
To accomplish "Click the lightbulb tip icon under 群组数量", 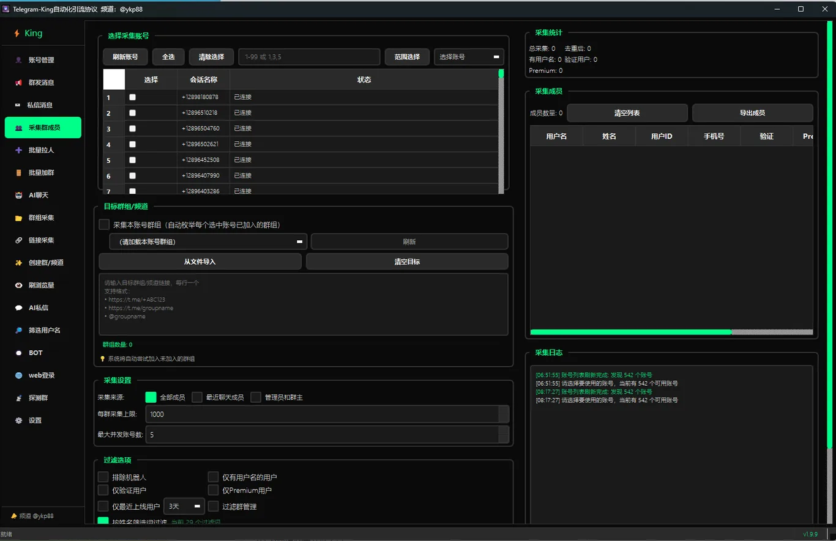I will point(103,359).
